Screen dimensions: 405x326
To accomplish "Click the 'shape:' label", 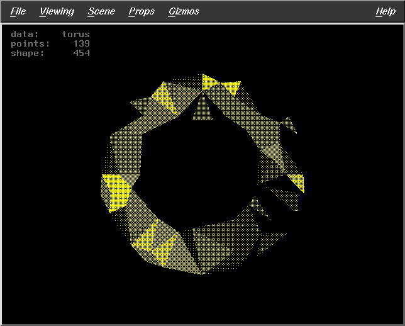I will 28,53.
